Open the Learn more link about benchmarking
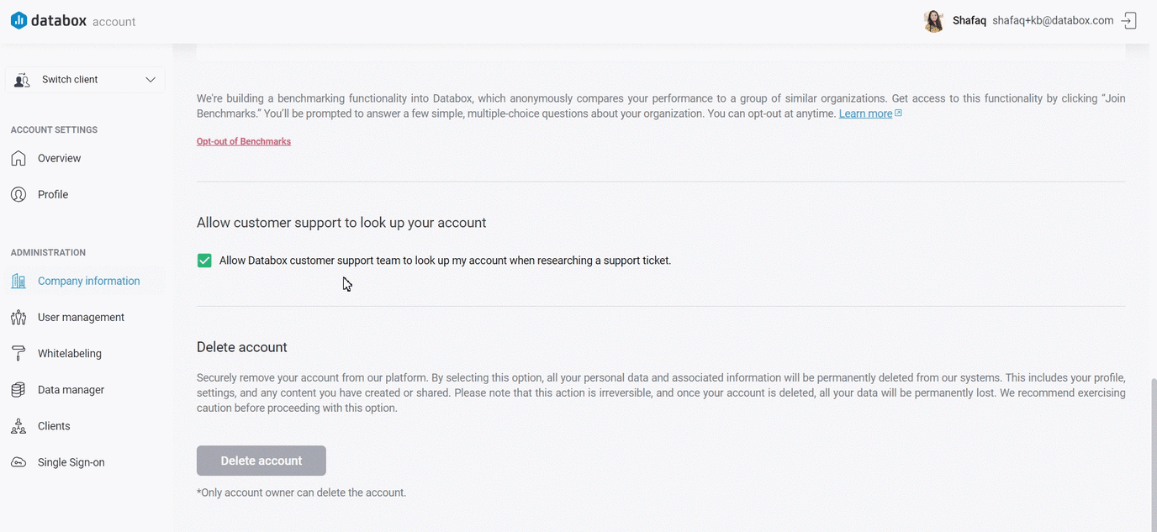This screenshot has width=1157, height=532. click(x=864, y=113)
